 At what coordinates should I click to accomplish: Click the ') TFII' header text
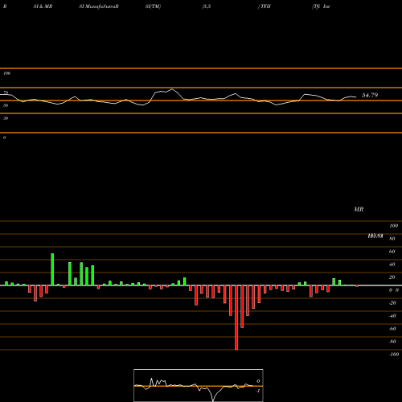[264, 6]
